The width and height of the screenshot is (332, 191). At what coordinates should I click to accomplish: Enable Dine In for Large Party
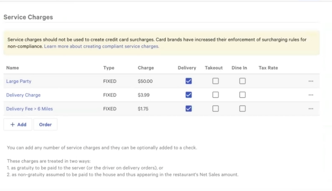click(242, 81)
